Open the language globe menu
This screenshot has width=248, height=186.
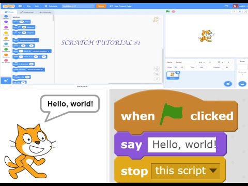pos(21,6)
